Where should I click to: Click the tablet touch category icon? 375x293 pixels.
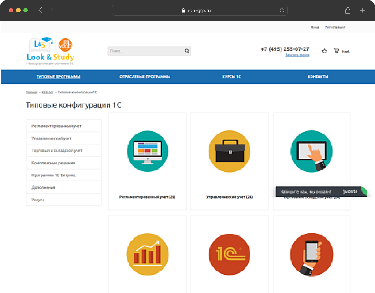[312, 151]
